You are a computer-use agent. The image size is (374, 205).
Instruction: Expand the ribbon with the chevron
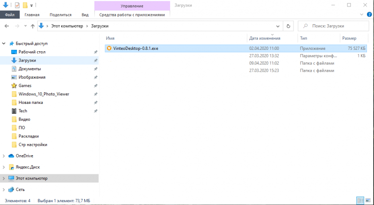(x=361, y=15)
